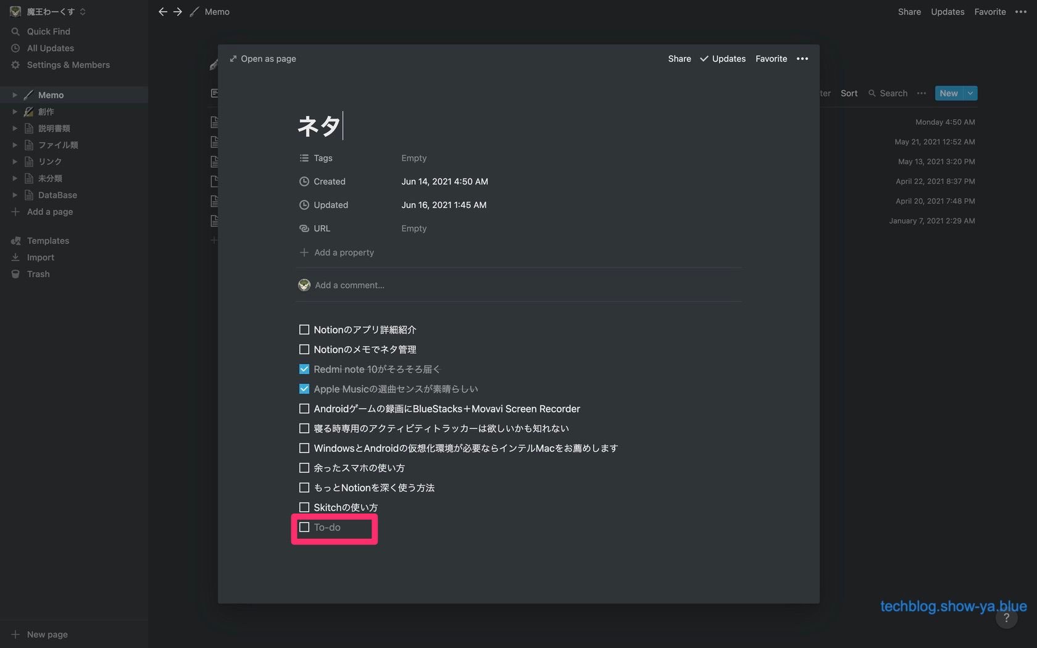Image resolution: width=1037 pixels, height=648 pixels.
Task: Open Templates from the sidebar
Action: point(48,241)
